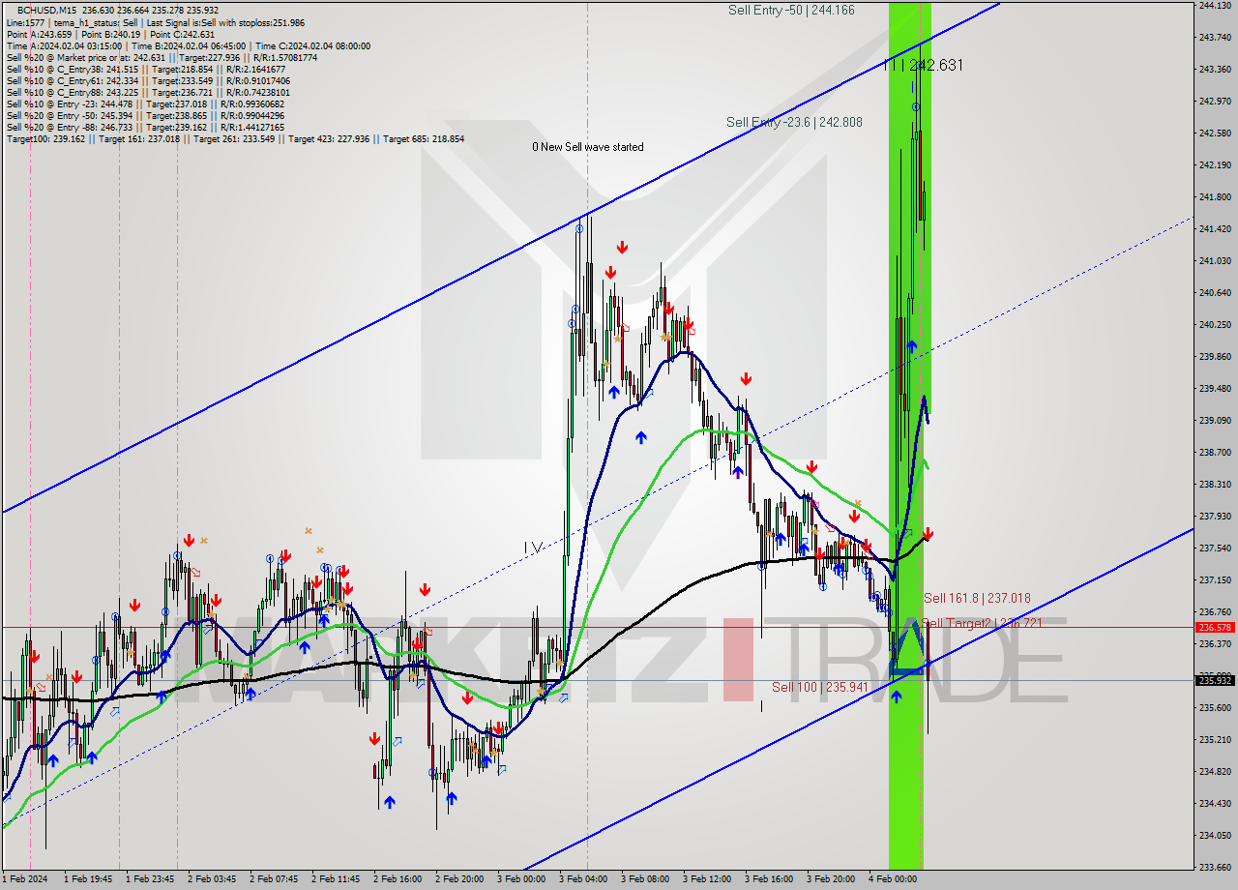Click the '0 New Sell wave started' annotation
This screenshot has height=890, width=1238.
pyautogui.click(x=587, y=147)
